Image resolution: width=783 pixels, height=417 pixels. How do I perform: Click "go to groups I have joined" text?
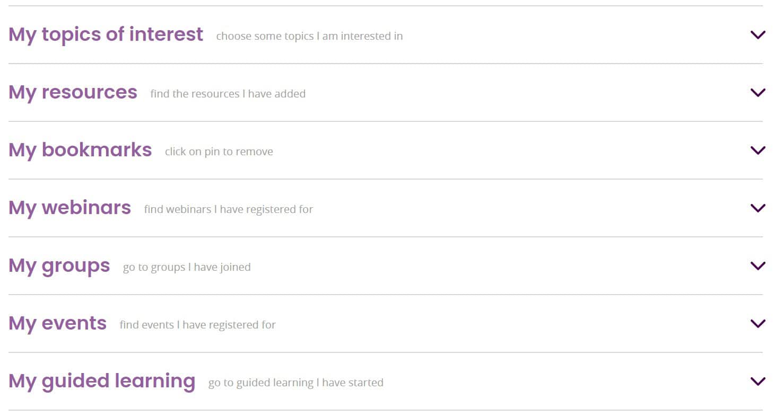point(187,267)
